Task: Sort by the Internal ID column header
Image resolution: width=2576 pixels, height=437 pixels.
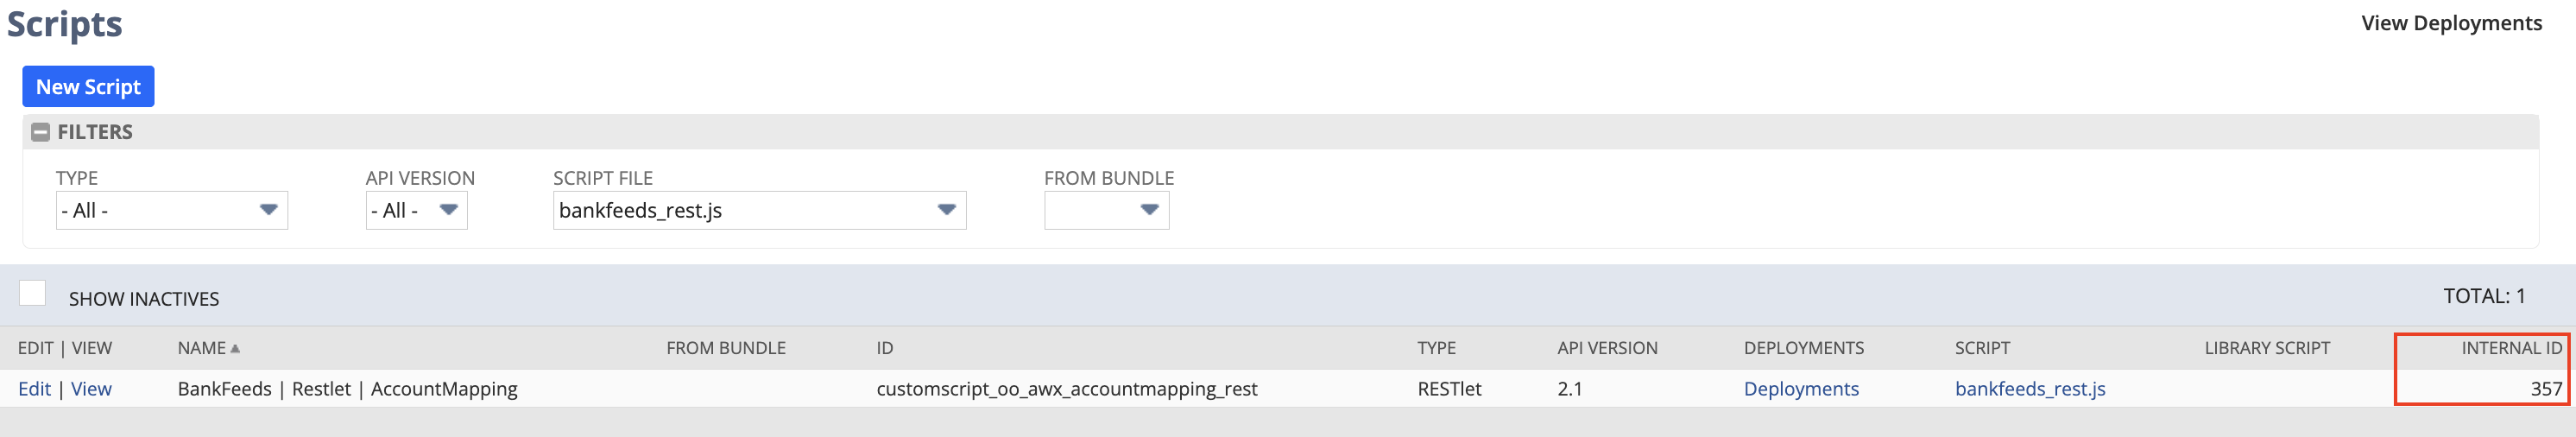Action: pyautogui.click(x=2510, y=348)
